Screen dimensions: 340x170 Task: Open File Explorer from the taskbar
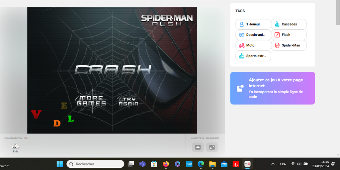pyautogui.click(x=212, y=164)
